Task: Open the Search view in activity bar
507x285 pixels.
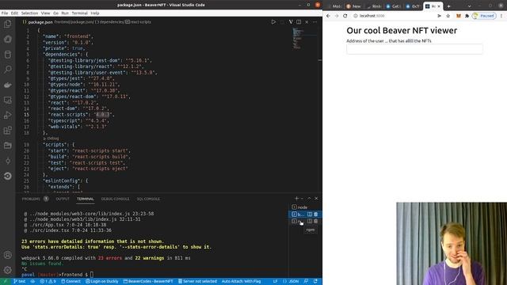Action: pos(7,69)
